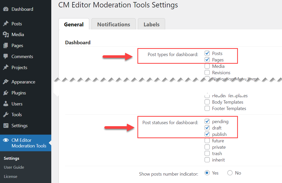
Task: Click the Media library icon
Action: pos(6,35)
